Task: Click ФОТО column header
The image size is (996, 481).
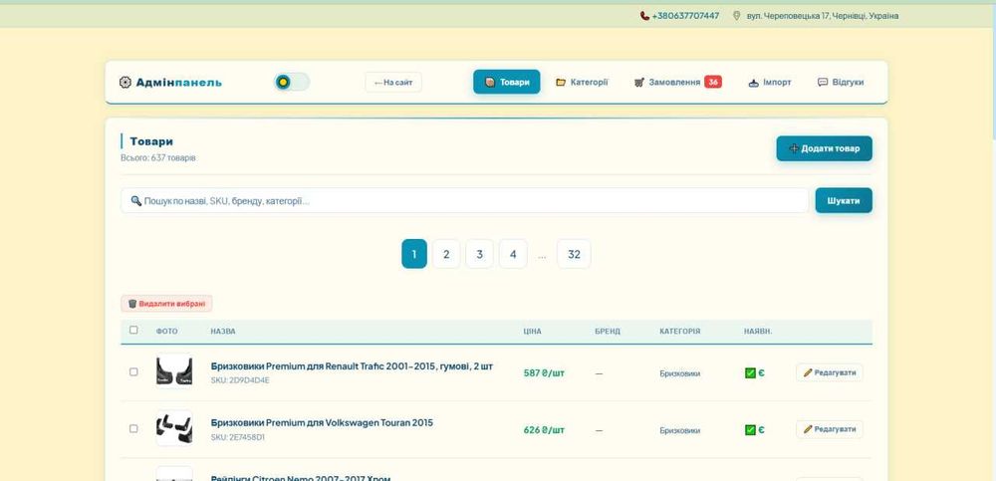Action: point(167,332)
